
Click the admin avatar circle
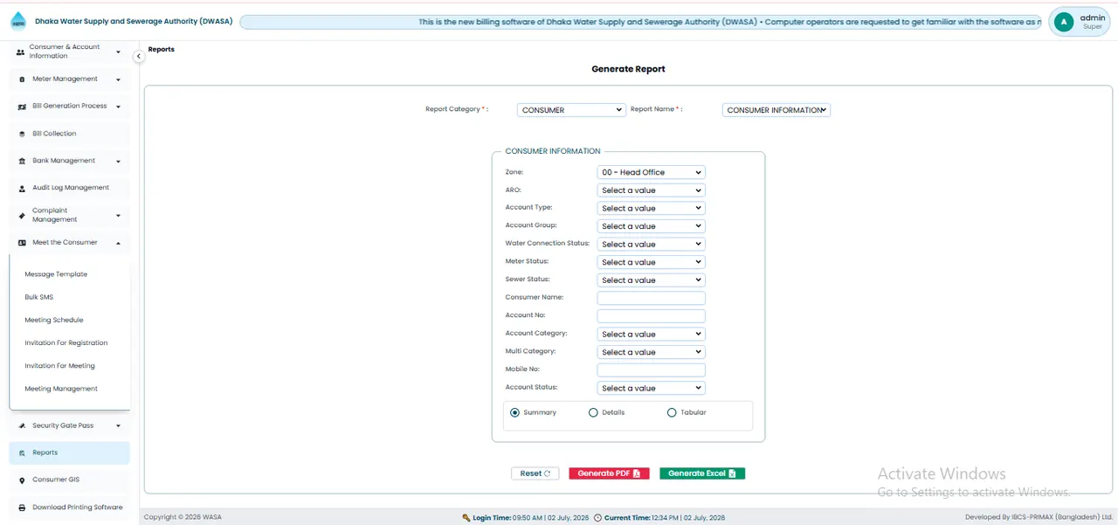tap(1063, 22)
